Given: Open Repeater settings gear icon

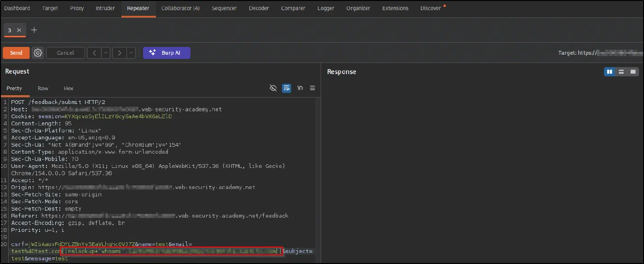Looking at the screenshot, I should pyautogui.click(x=38, y=53).
